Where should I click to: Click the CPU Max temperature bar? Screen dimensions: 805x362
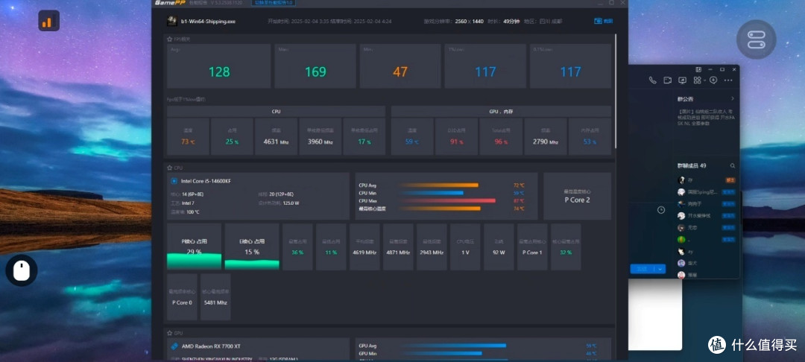(448, 200)
